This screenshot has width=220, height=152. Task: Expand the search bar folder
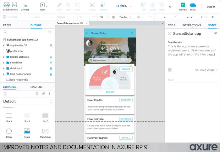pos(4,63)
